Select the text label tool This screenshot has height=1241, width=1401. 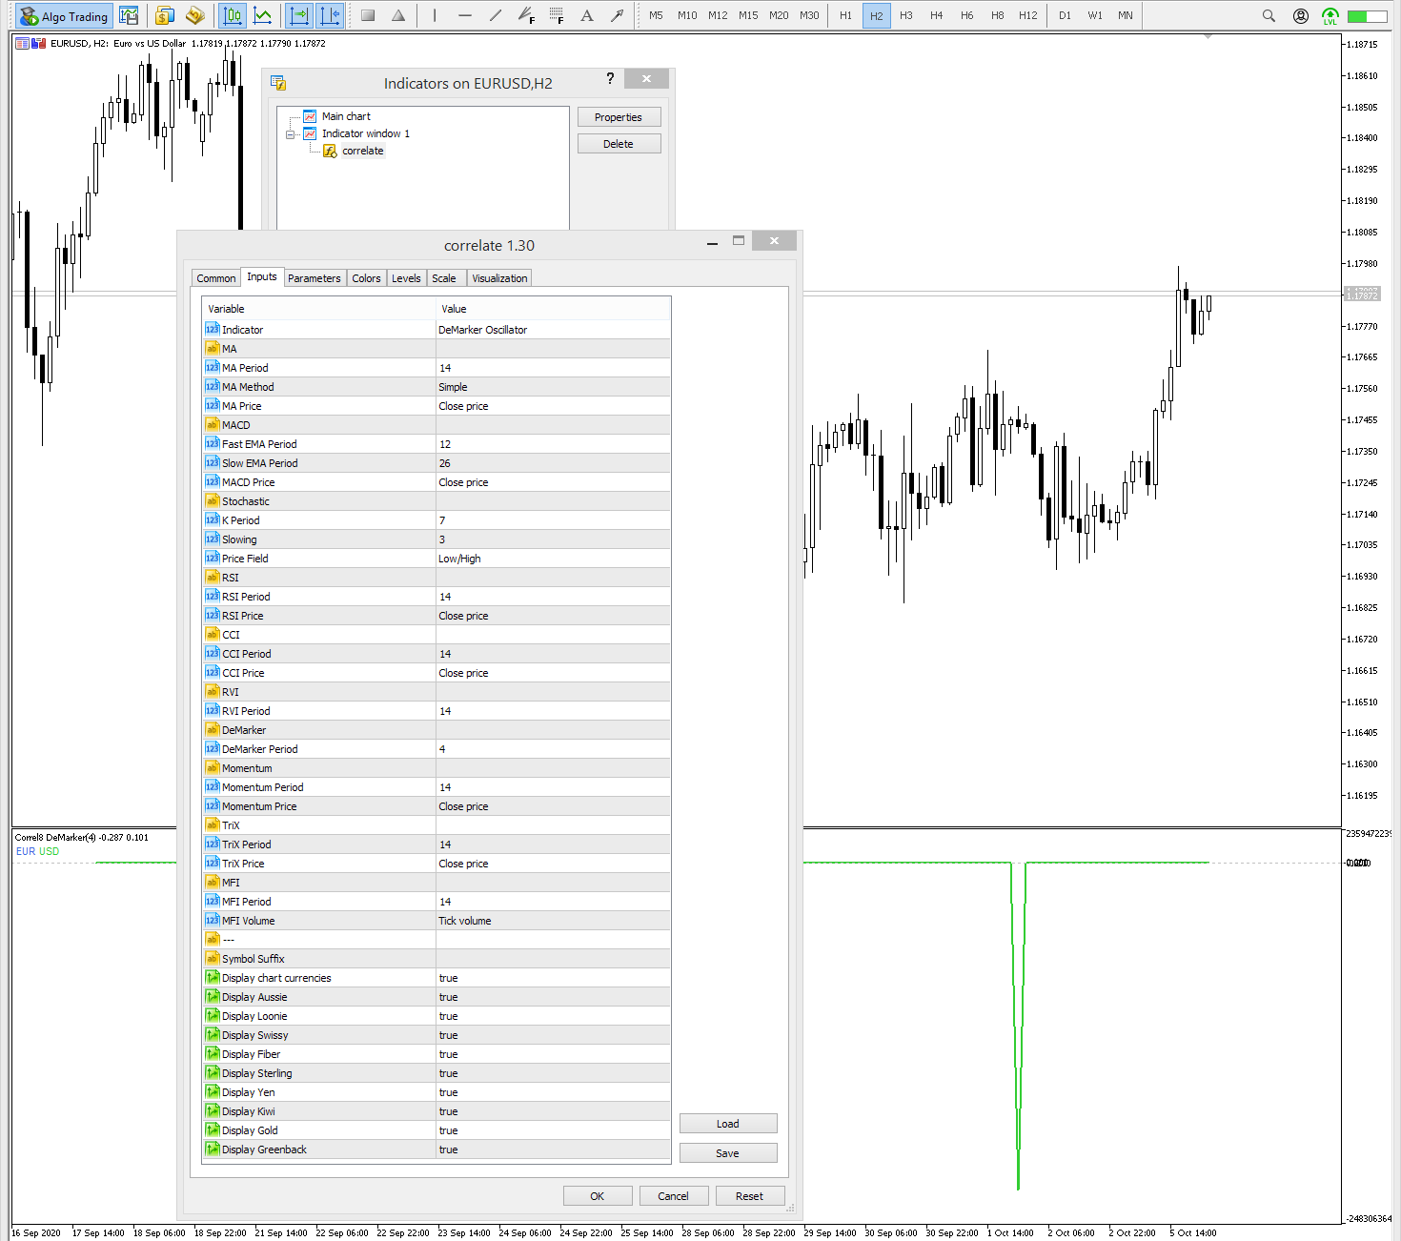tap(587, 15)
